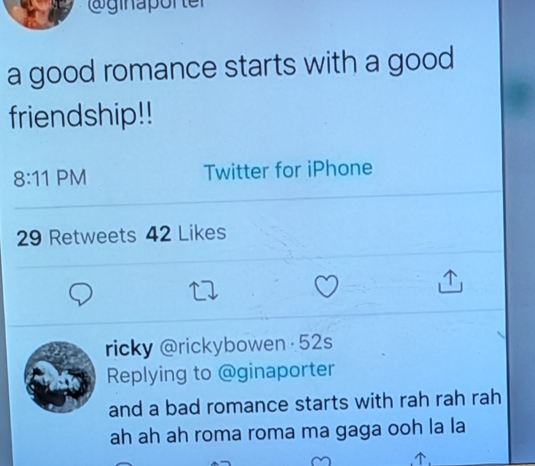This screenshot has height=466, width=535.
Task: Open the share icon under the main tweet
Action: click(450, 281)
